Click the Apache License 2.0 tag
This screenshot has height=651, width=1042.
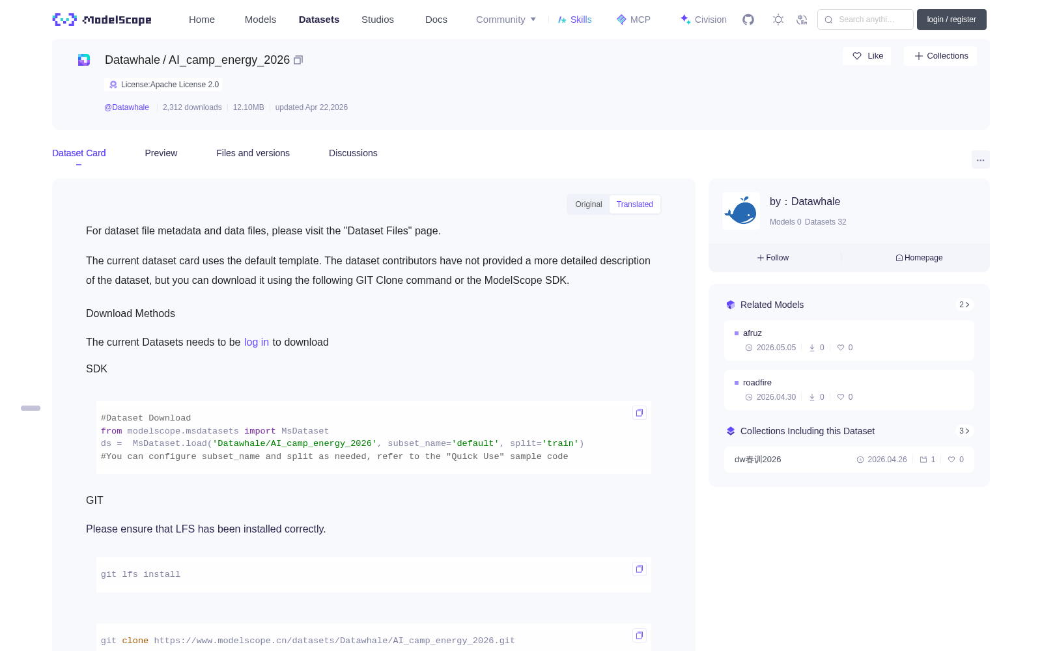point(163,85)
